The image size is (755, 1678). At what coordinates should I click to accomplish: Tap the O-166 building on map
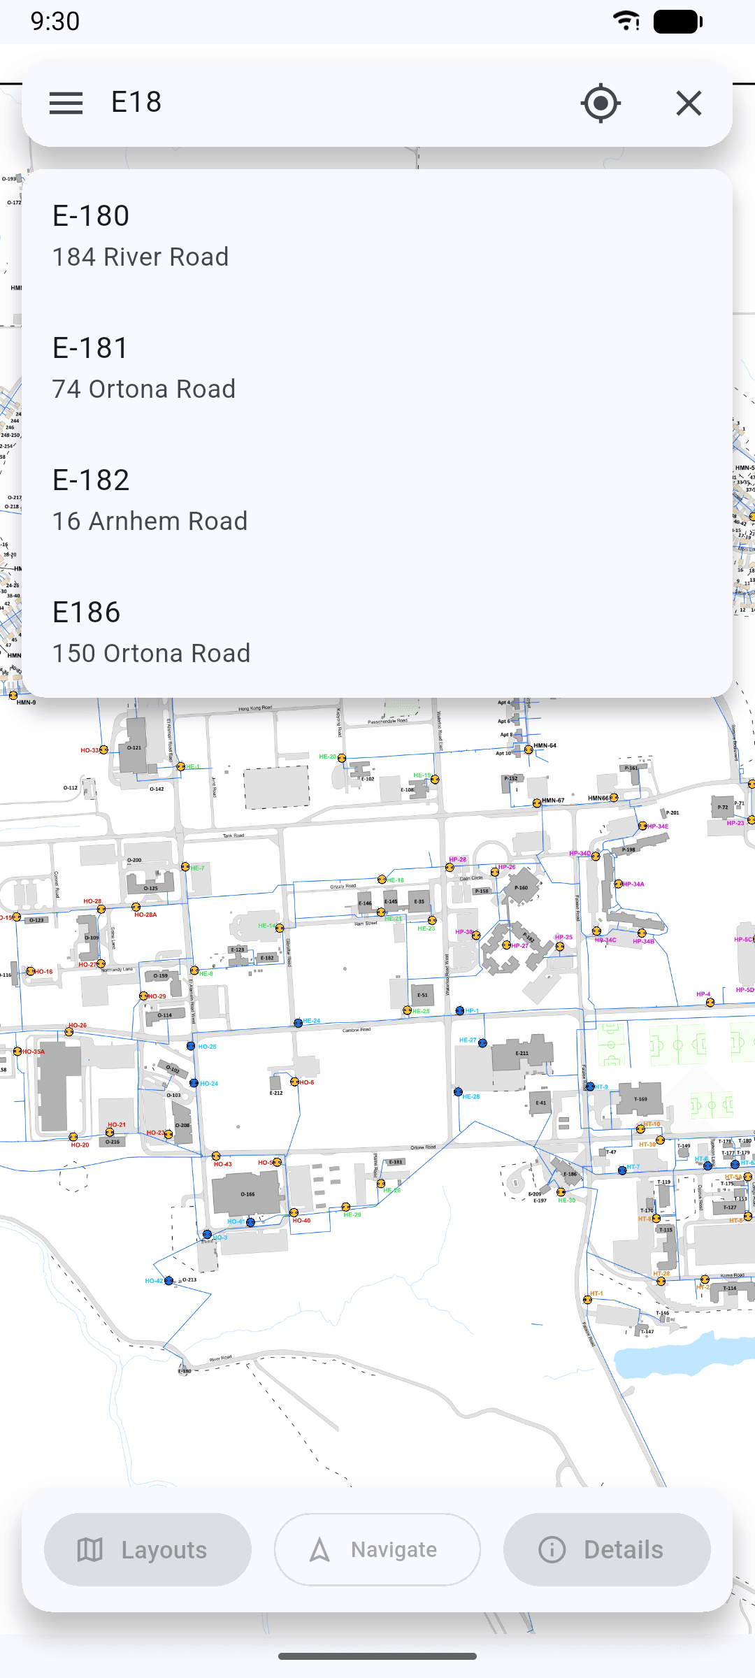[x=247, y=1194]
